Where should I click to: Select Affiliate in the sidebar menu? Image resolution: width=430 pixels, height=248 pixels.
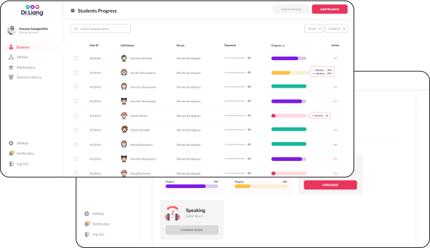[23, 57]
